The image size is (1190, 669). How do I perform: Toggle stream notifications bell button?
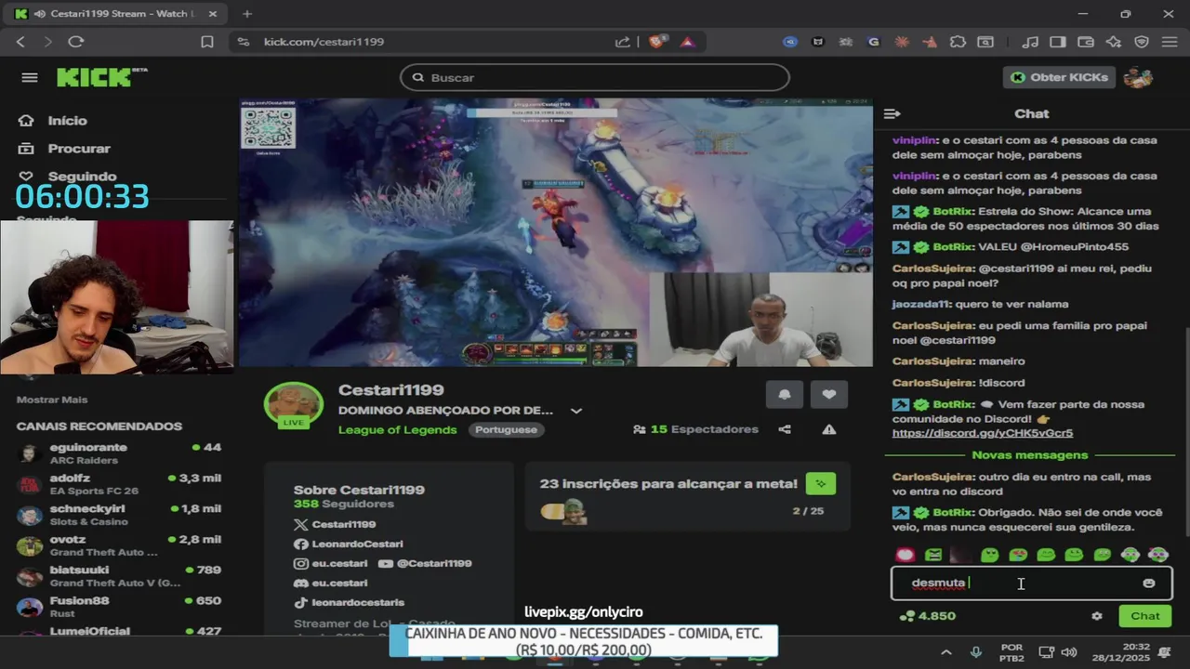tap(785, 395)
